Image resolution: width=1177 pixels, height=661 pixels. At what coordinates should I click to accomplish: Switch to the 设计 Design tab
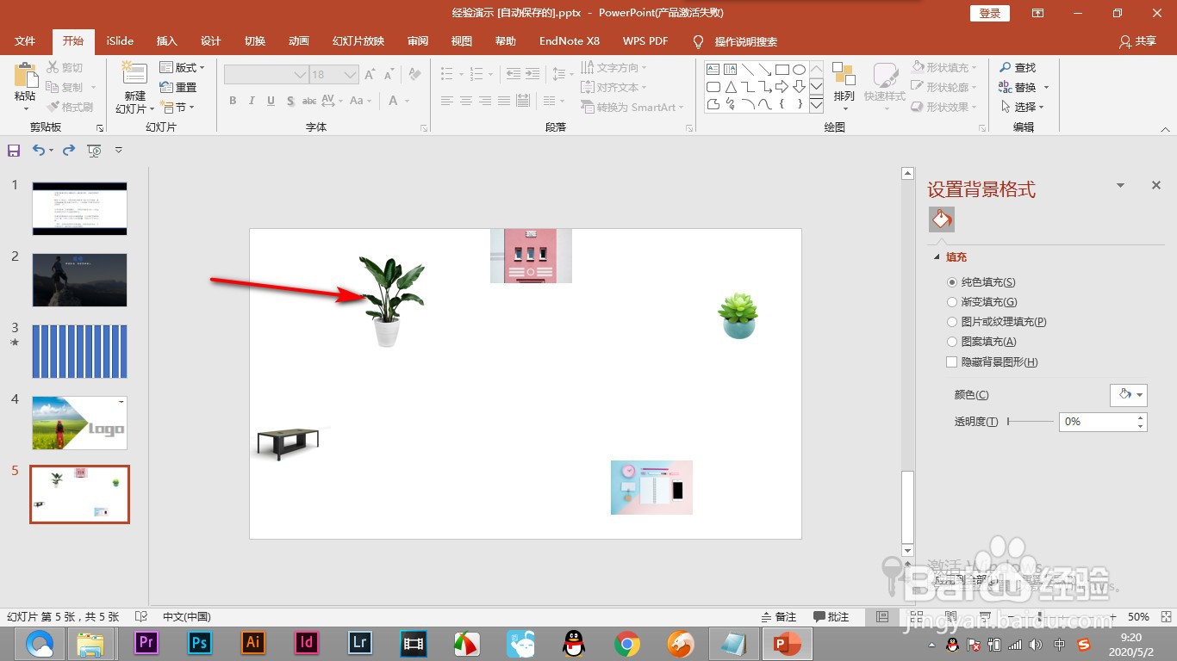[x=211, y=41]
